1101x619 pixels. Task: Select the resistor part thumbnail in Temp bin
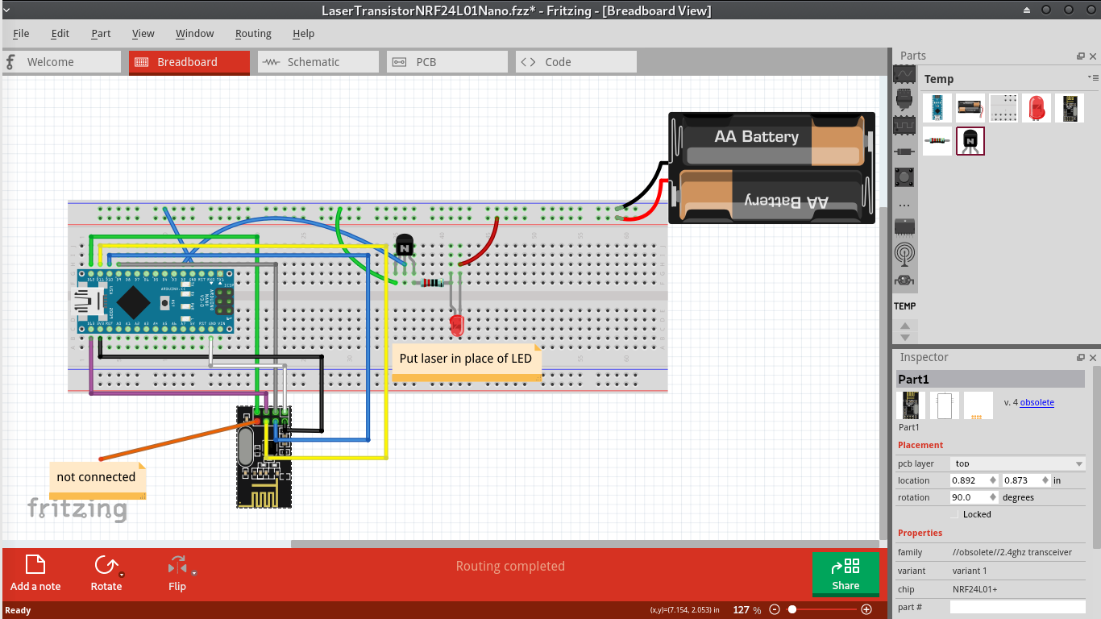pos(937,141)
